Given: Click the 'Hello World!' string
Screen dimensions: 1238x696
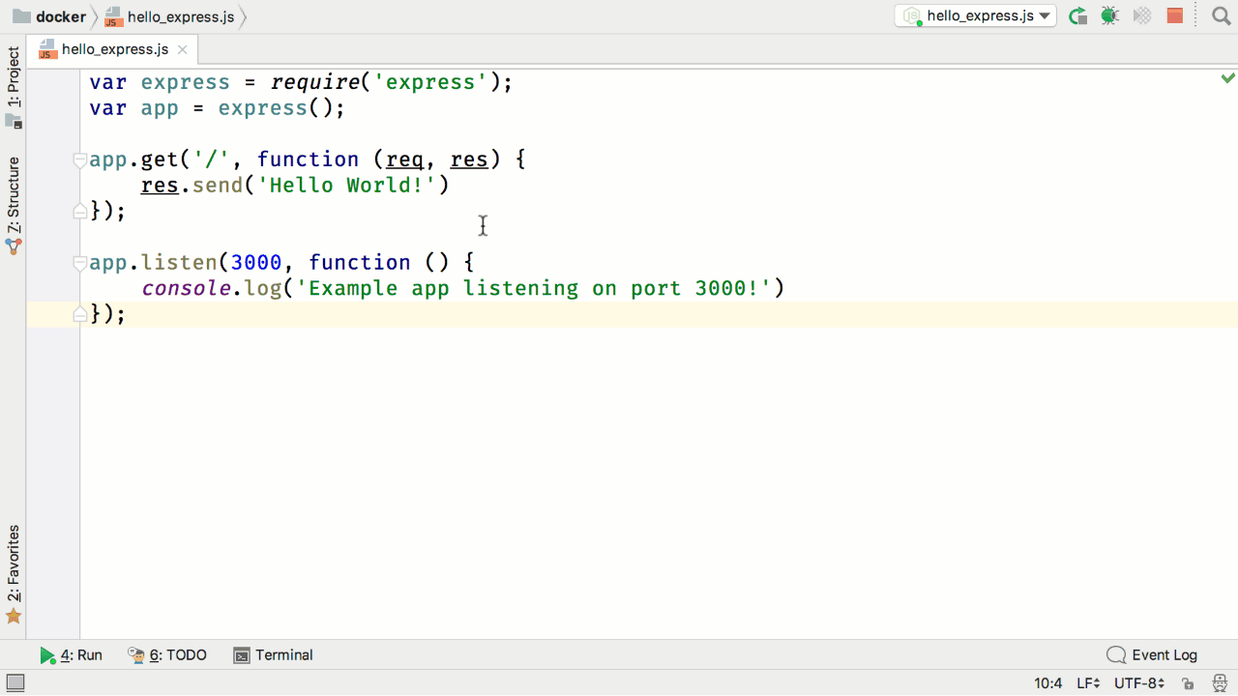Looking at the screenshot, I should [x=347, y=185].
